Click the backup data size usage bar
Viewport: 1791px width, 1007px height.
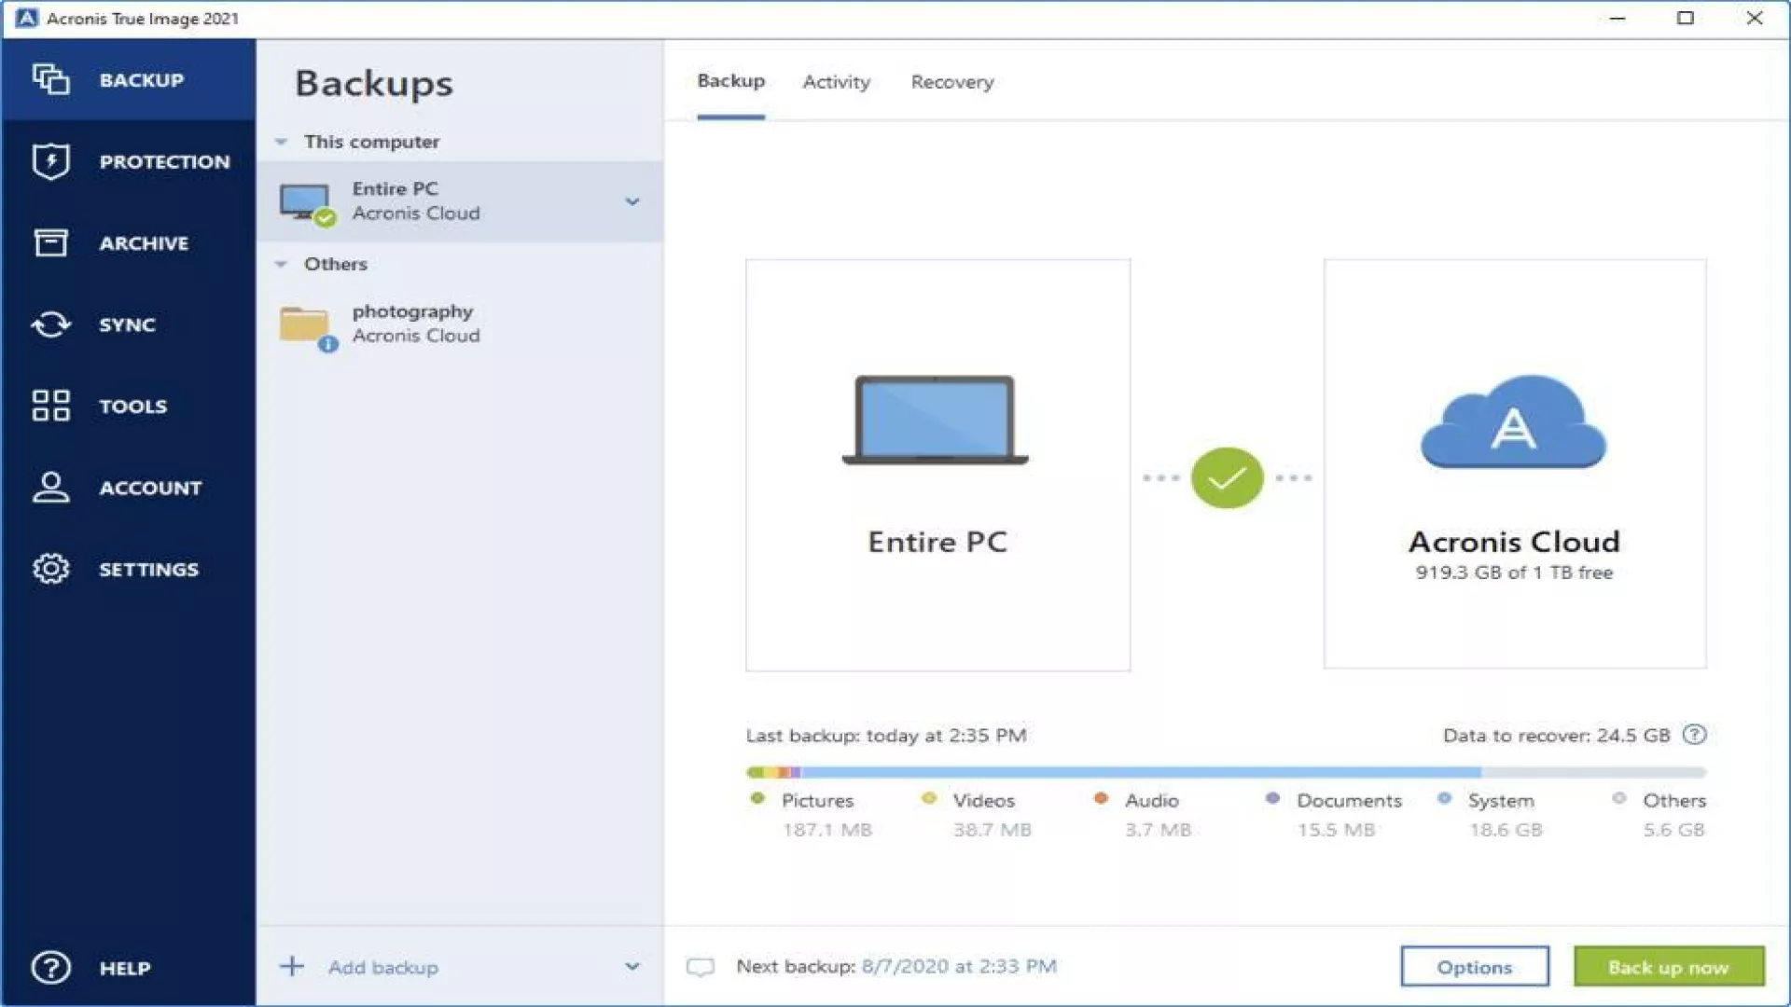coord(1226,772)
